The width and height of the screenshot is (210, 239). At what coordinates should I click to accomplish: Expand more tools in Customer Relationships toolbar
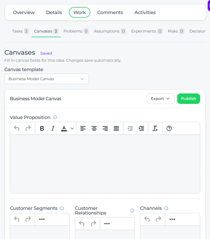click(107, 224)
